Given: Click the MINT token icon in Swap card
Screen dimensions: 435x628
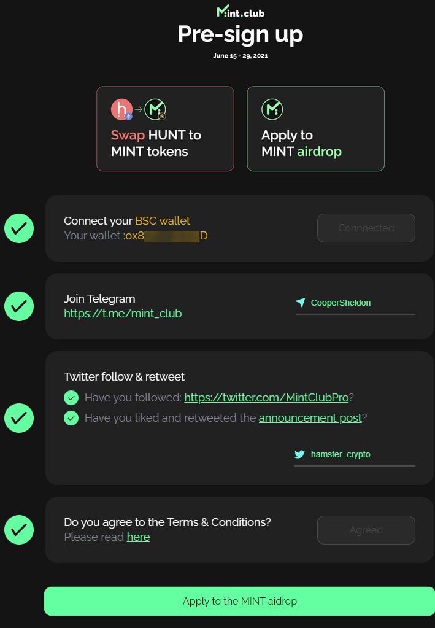Looking at the screenshot, I should (x=155, y=110).
